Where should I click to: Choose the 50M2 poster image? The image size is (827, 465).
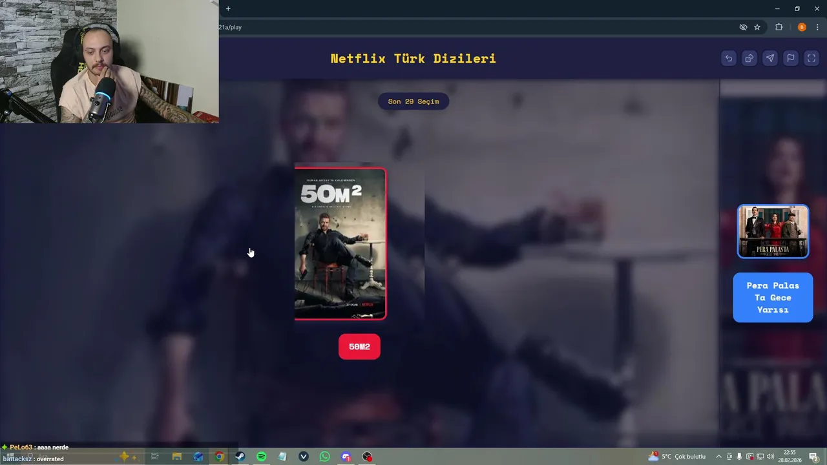340,243
